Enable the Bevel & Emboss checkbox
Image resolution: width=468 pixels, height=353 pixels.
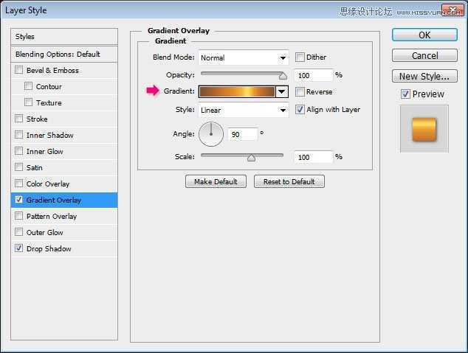[x=18, y=70]
